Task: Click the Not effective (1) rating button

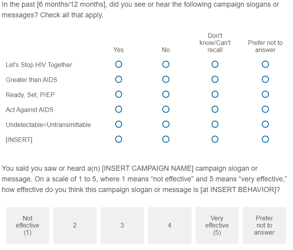Action: click(28, 226)
